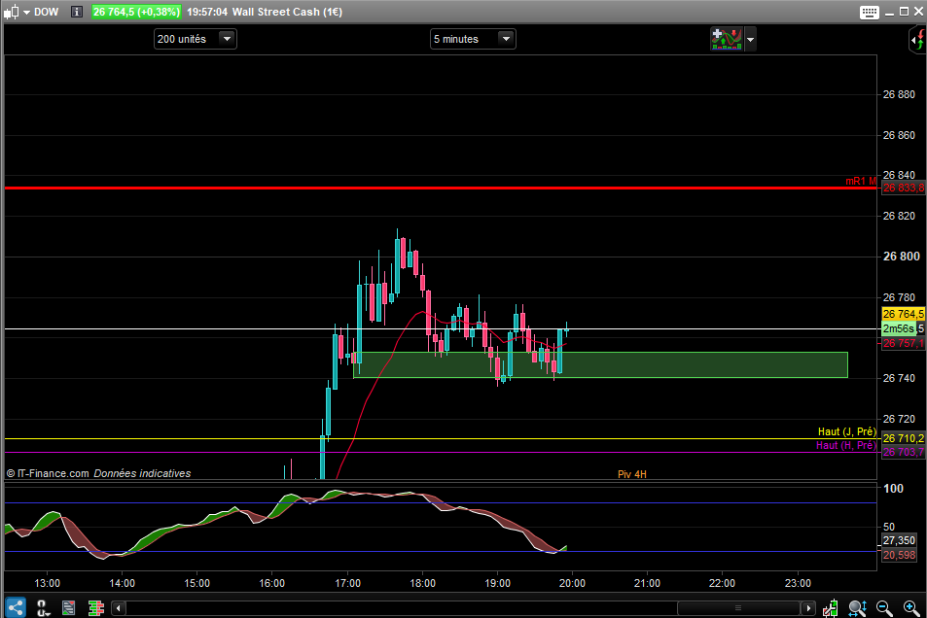The width and height of the screenshot is (927, 618).
Task: Select the red mR1 M resistance line label
Action: click(x=861, y=181)
